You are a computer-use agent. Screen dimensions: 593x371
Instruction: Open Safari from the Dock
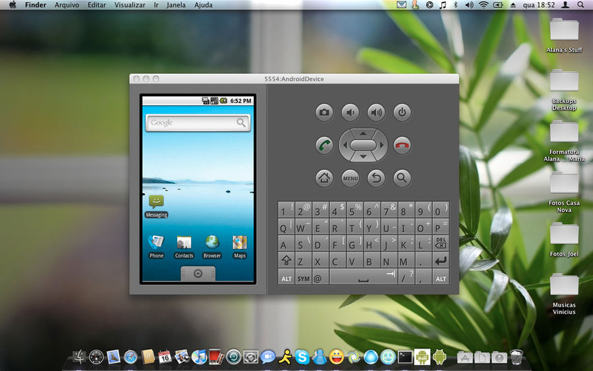pyautogui.click(x=130, y=357)
